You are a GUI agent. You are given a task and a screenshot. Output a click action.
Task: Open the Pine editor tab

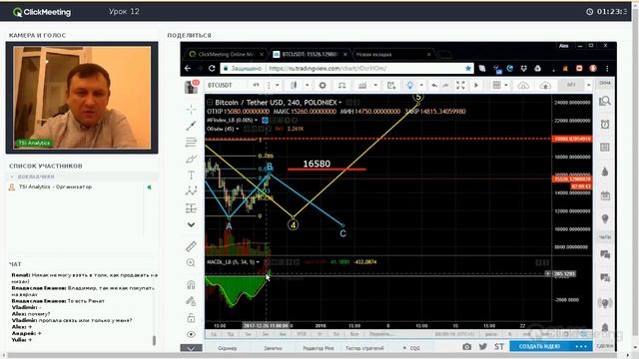click(319, 348)
